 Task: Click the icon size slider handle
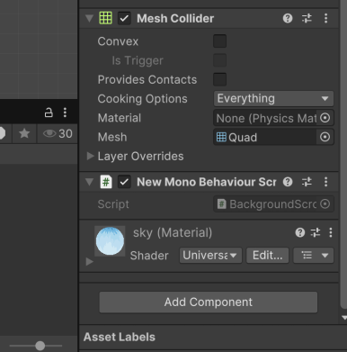coord(40,346)
